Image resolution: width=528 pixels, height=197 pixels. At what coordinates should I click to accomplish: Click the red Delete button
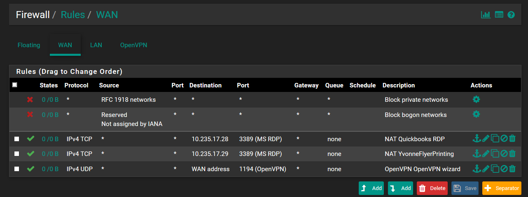432,188
